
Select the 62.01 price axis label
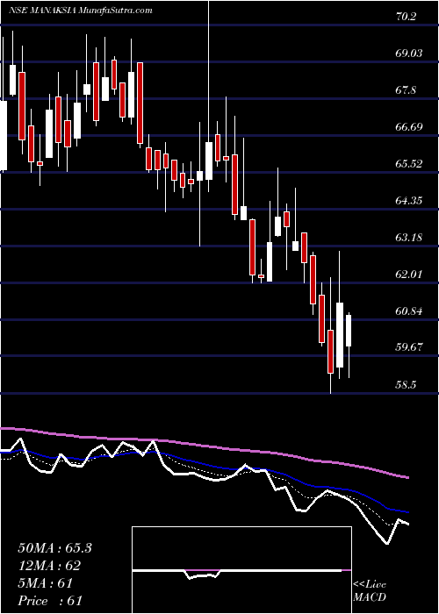click(x=408, y=274)
